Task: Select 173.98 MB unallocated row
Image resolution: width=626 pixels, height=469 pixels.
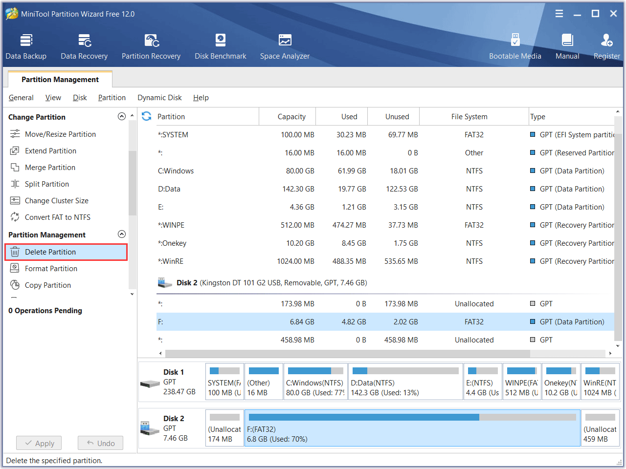Action: pos(385,304)
